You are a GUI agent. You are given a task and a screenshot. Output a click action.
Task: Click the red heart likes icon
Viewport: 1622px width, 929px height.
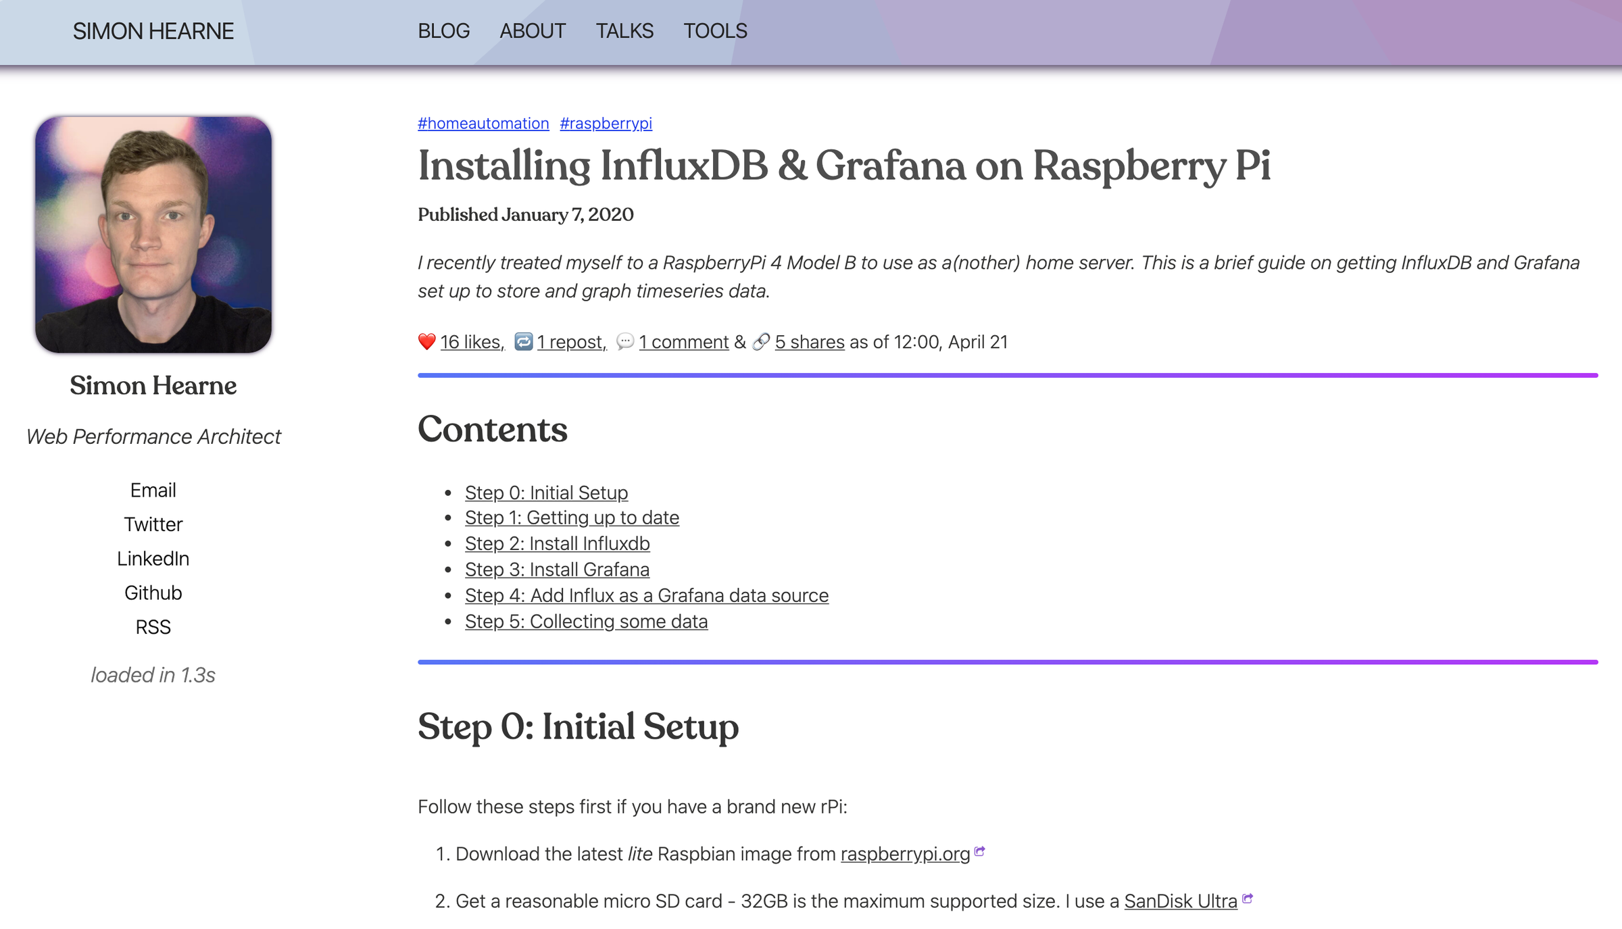tap(426, 342)
